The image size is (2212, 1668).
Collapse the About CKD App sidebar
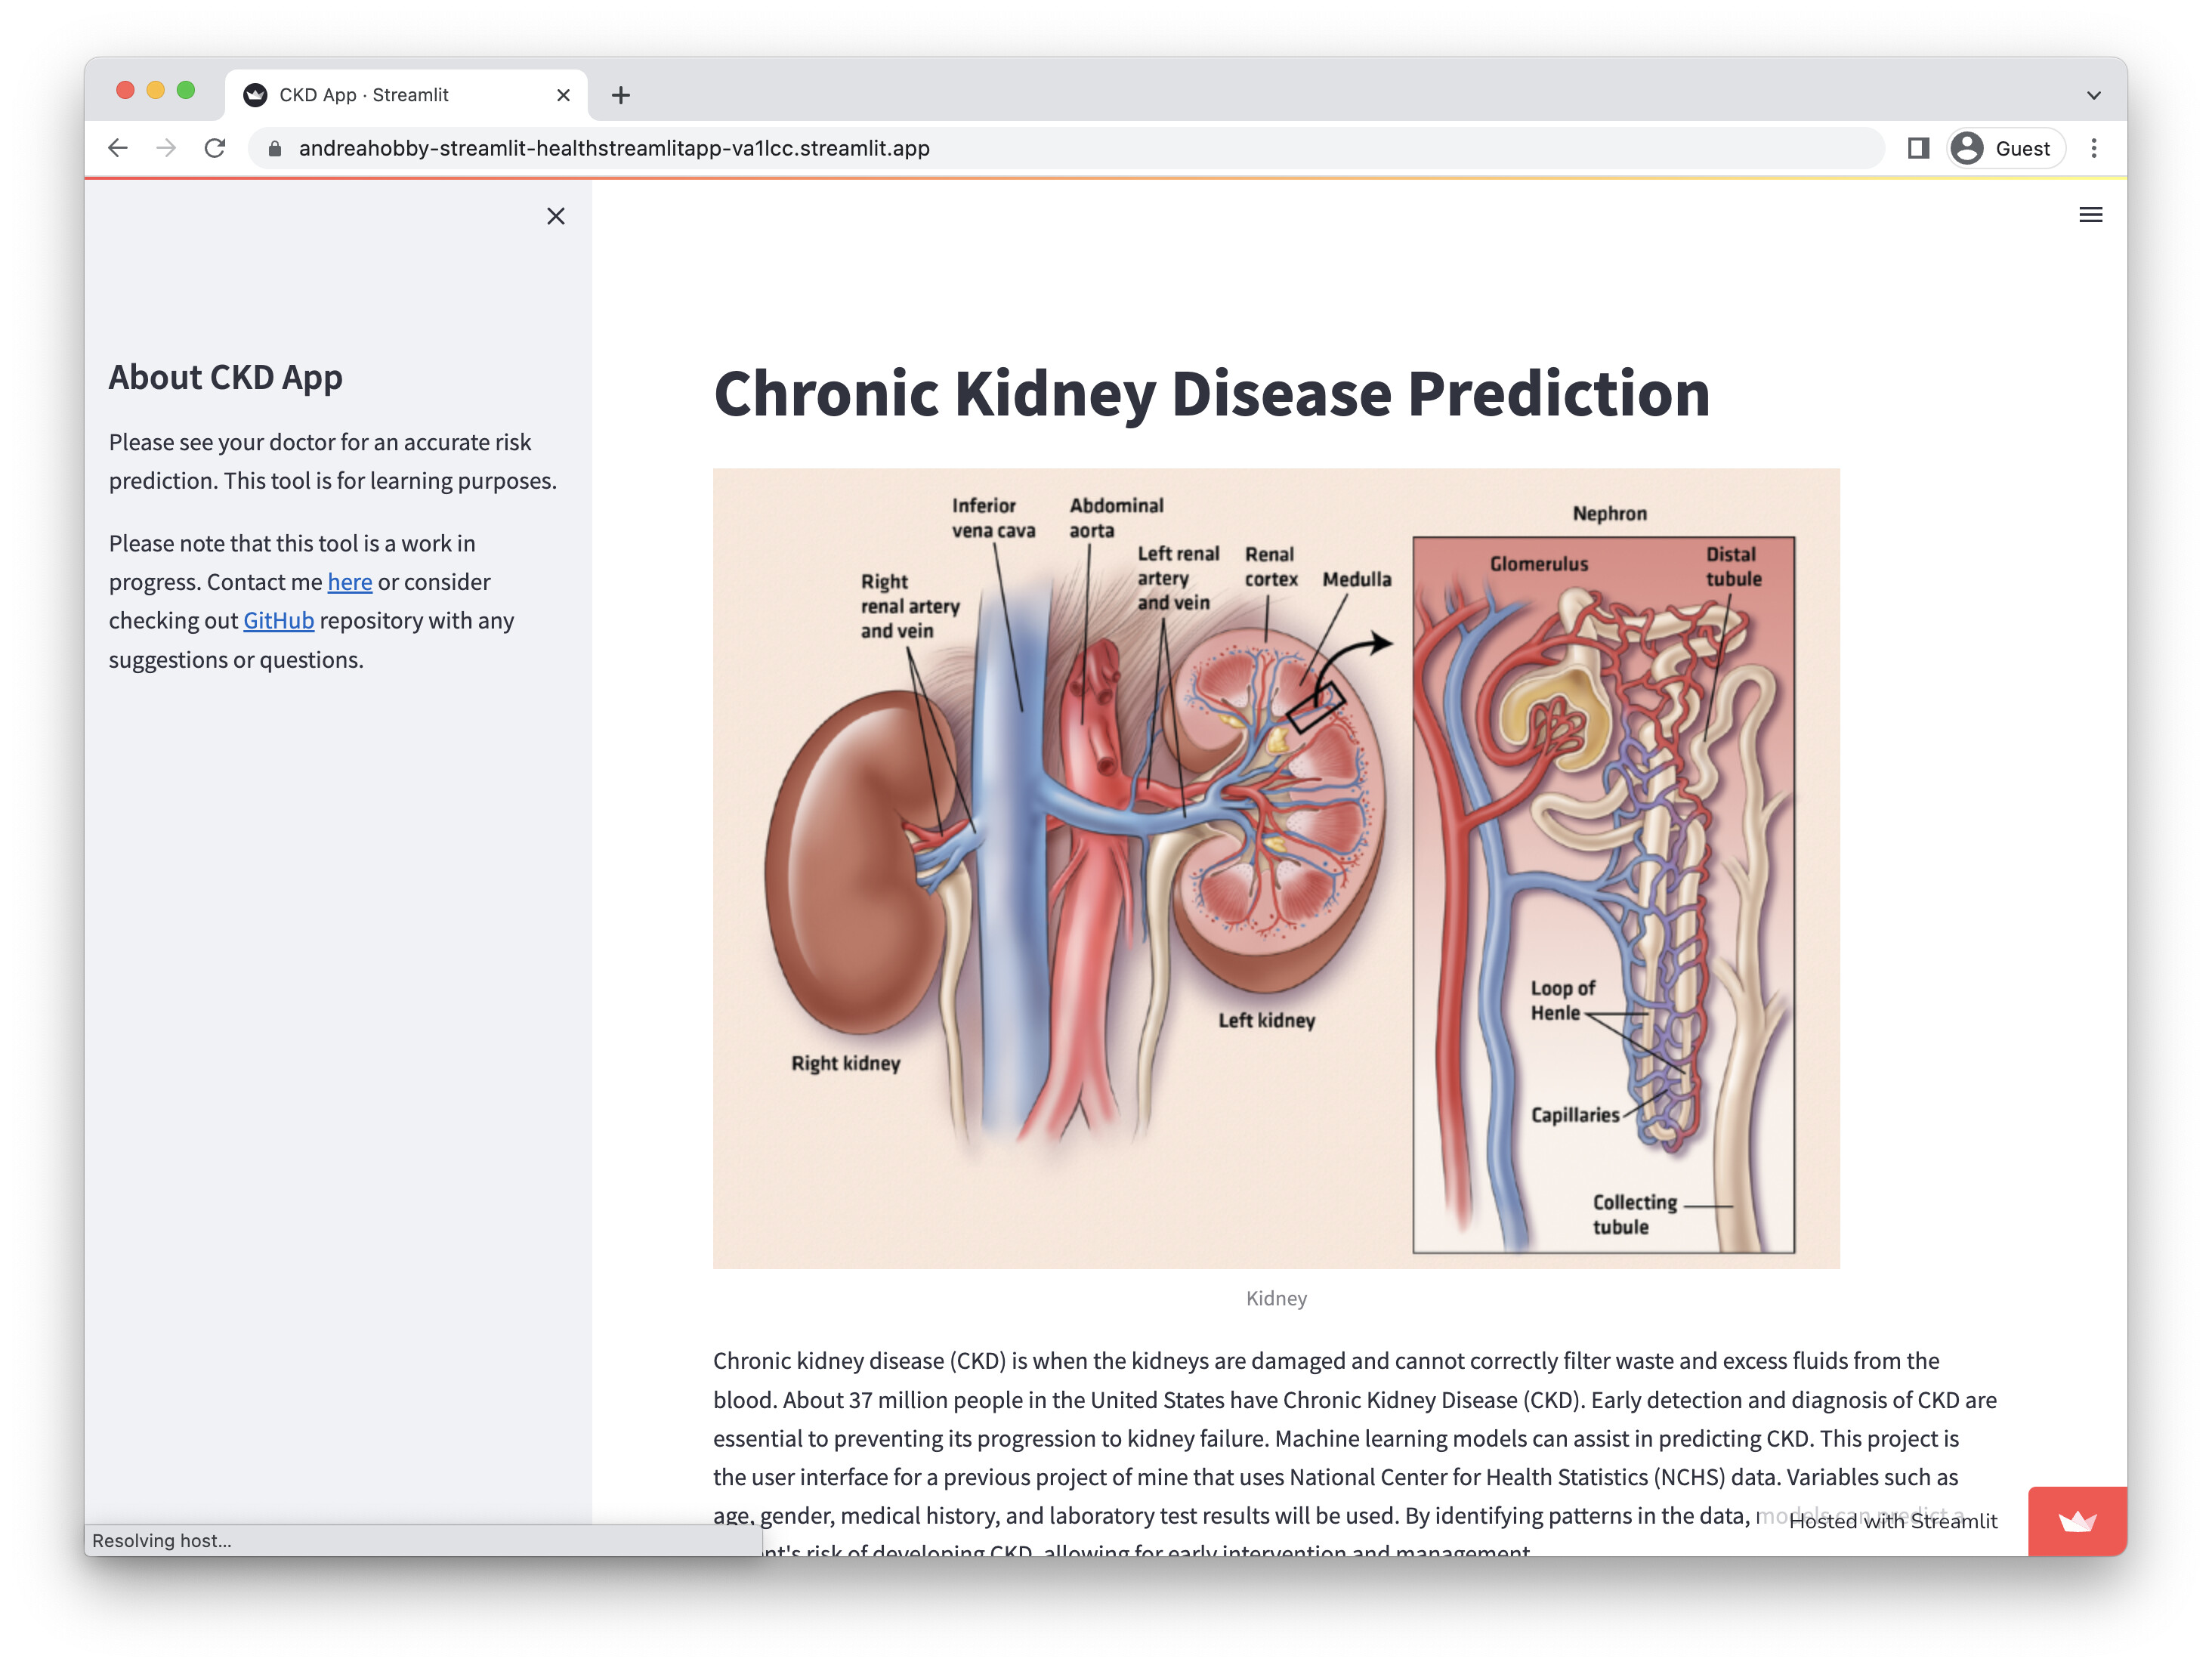point(556,216)
